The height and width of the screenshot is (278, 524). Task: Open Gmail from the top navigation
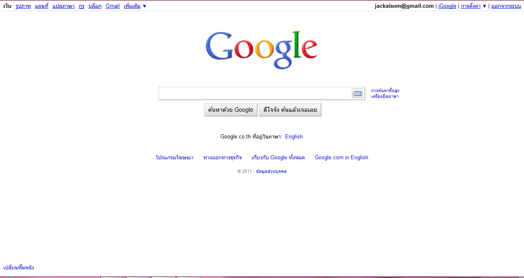[113, 6]
